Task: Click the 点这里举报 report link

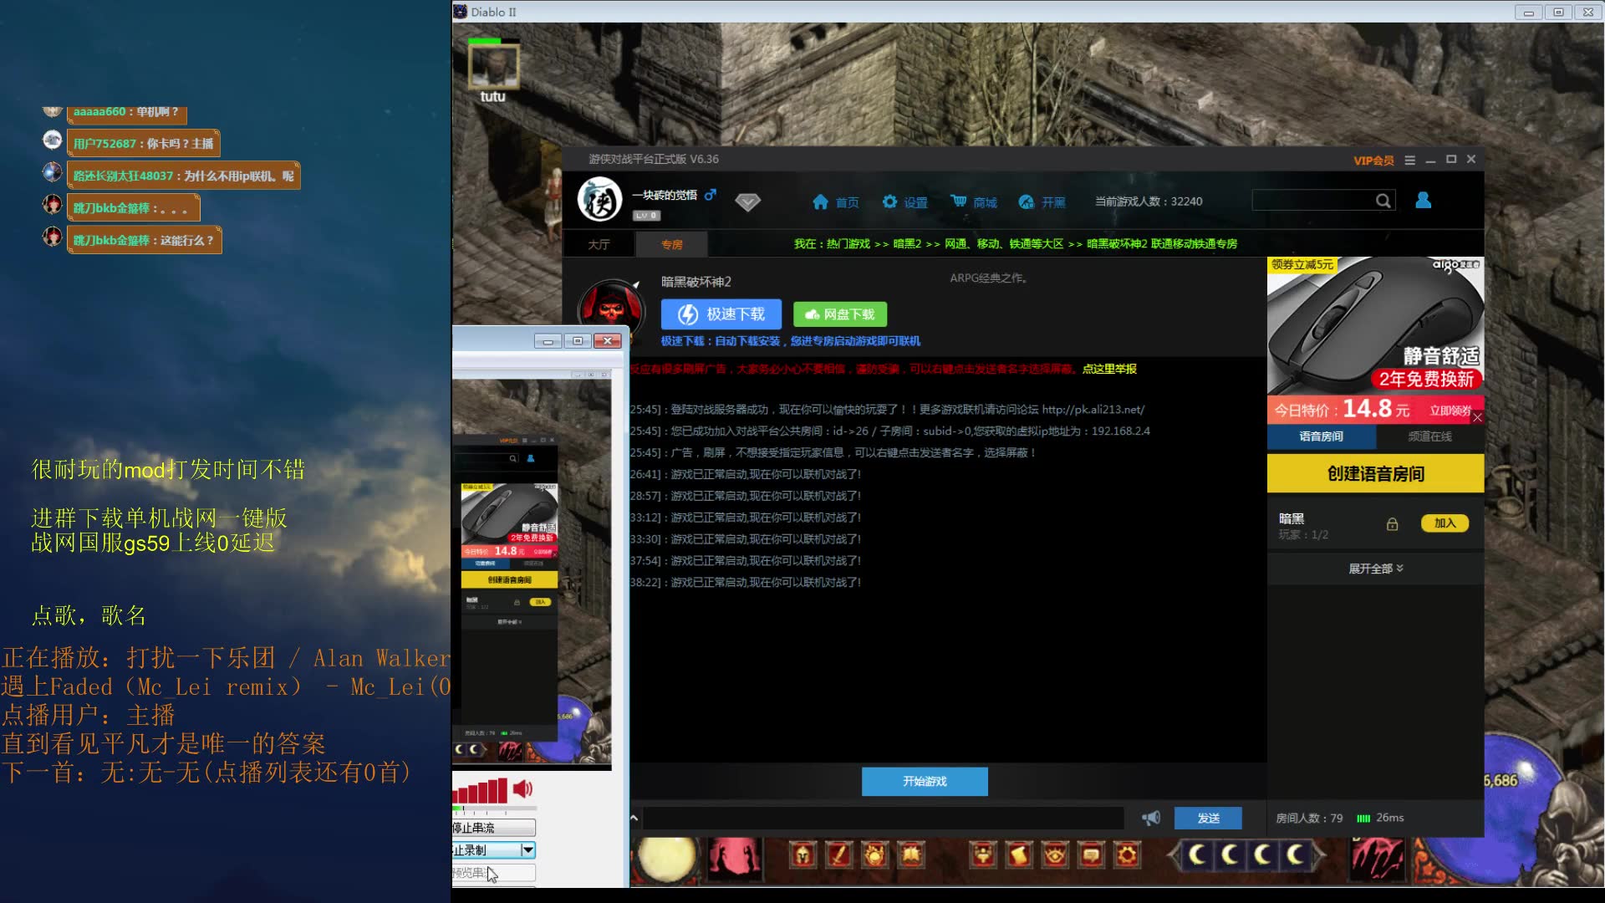Action: (x=1109, y=369)
